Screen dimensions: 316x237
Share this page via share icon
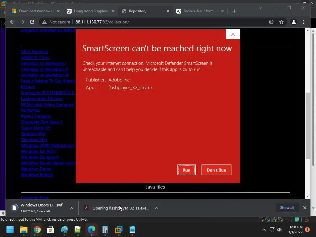point(272,22)
